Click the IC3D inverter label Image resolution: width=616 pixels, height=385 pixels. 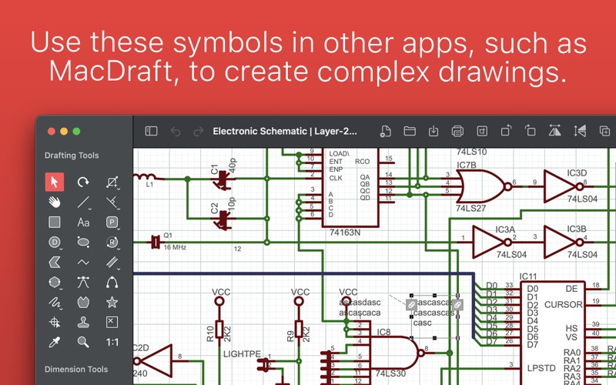point(577,173)
